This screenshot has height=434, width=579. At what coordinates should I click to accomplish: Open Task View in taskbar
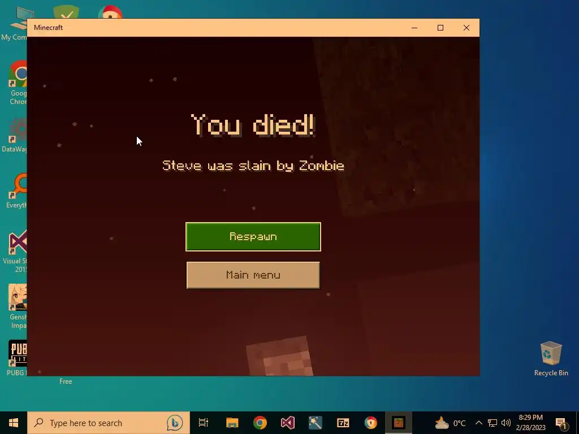click(x=204, y=423)
